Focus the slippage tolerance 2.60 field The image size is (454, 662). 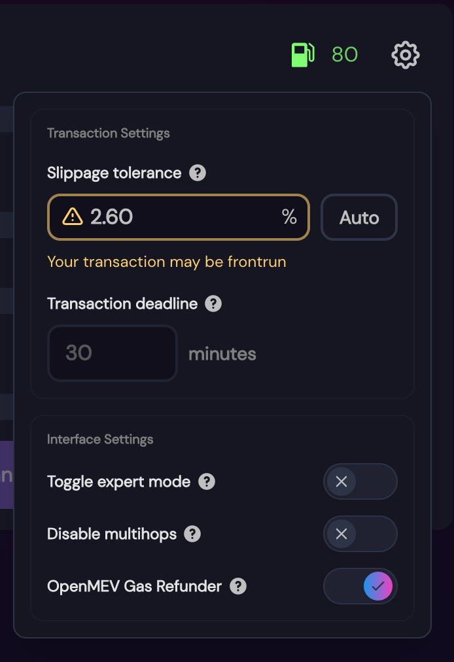[x=178, y=217]
